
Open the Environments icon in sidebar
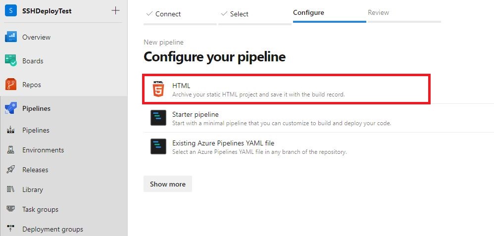[x=11, y=150]
